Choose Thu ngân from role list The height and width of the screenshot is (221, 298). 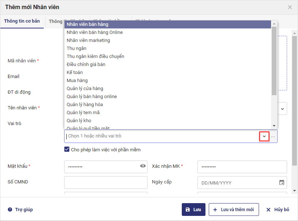click(77, 49)
